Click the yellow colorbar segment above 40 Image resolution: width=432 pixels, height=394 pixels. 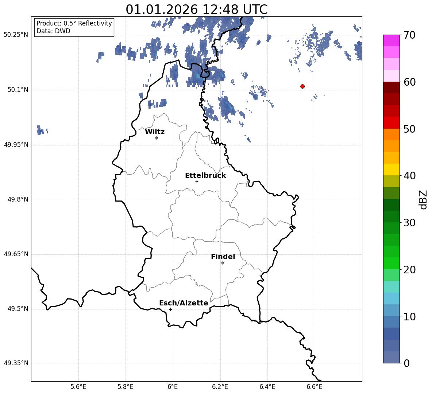coord(391,169)
